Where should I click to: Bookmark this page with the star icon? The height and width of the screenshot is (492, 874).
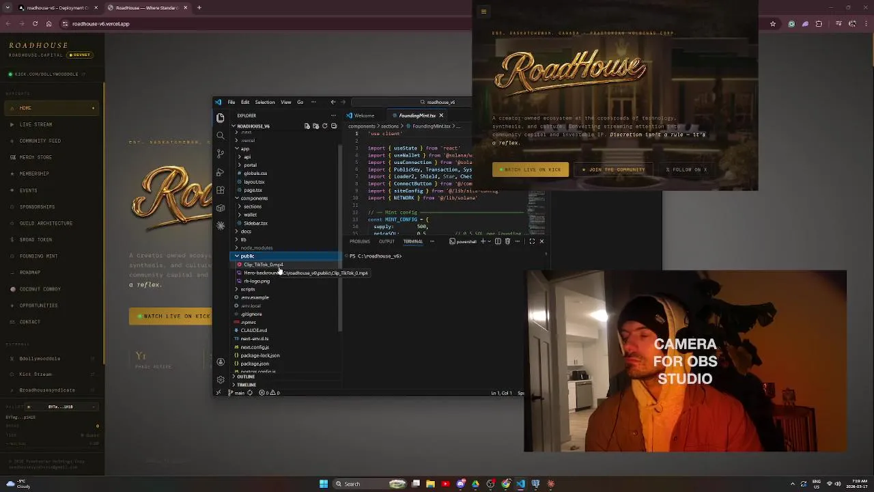point(773,24)
